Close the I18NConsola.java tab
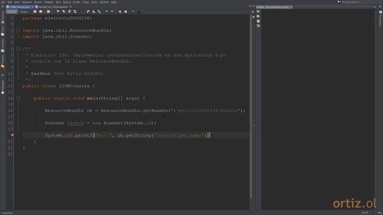 click(x=32, y=7)
